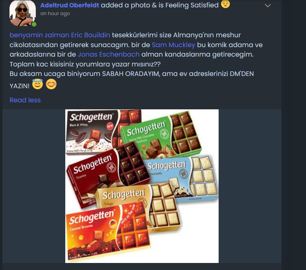Viewport: 306px width, 270px height.
Task: Click the angel halo emoji
Action: [38, 84]
